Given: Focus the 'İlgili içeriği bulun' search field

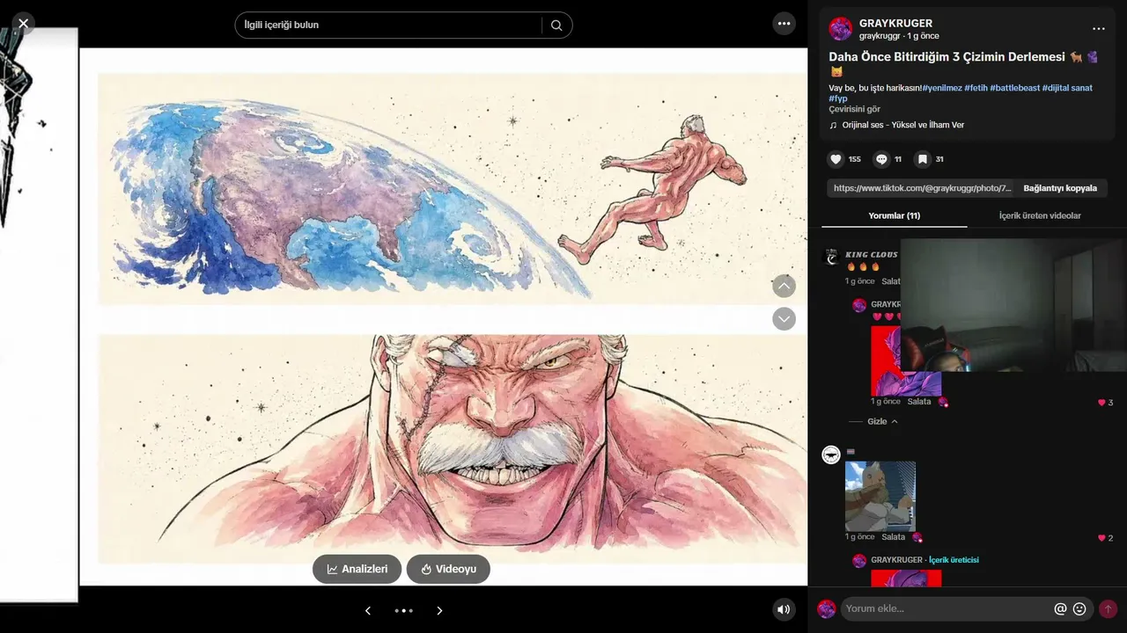Looking at the screenshot, I should [387, 25].
